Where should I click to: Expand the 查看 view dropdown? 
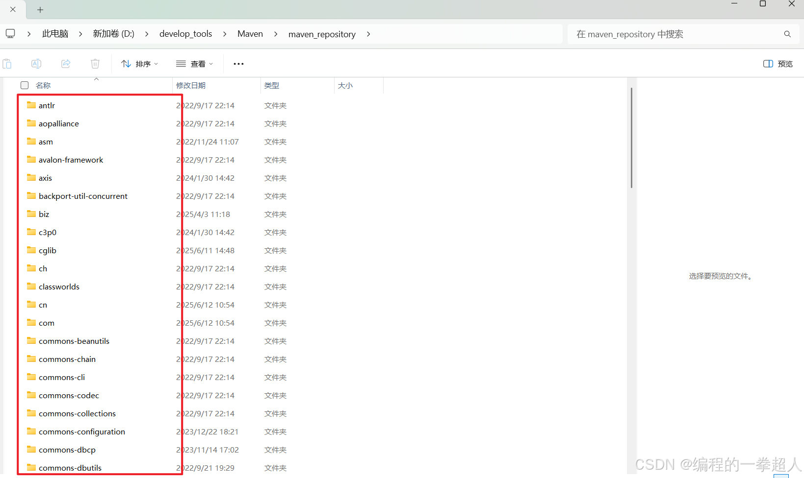[x=195, y=64]
